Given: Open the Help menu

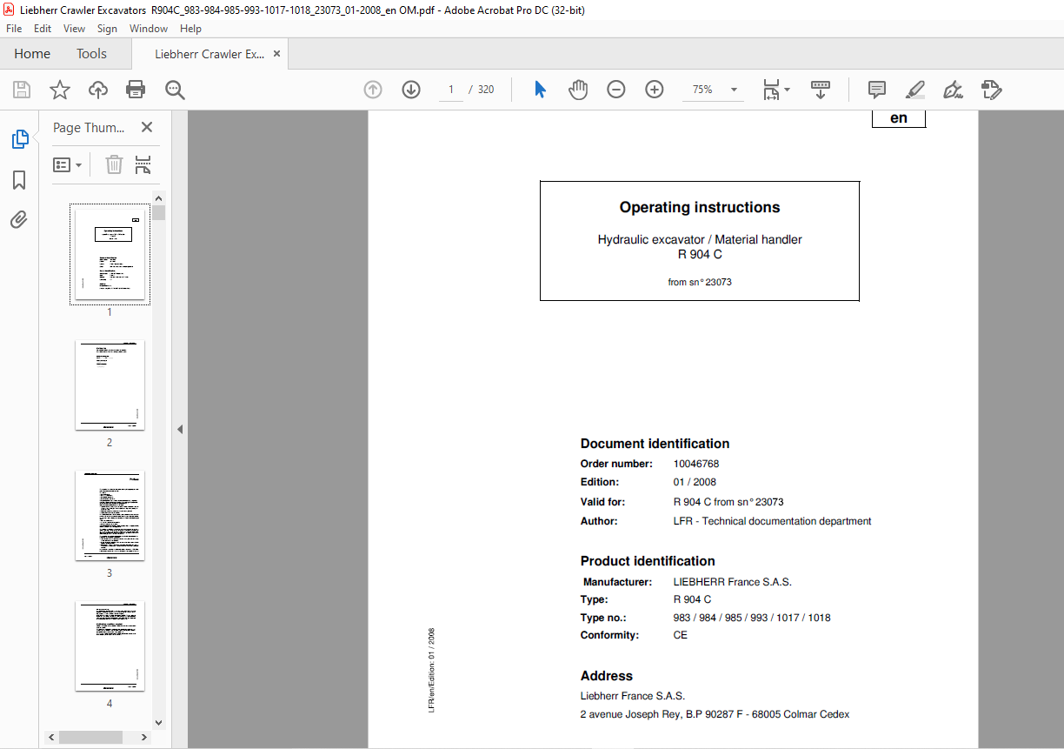Looking at the screenshot, I should pos(190,29).
